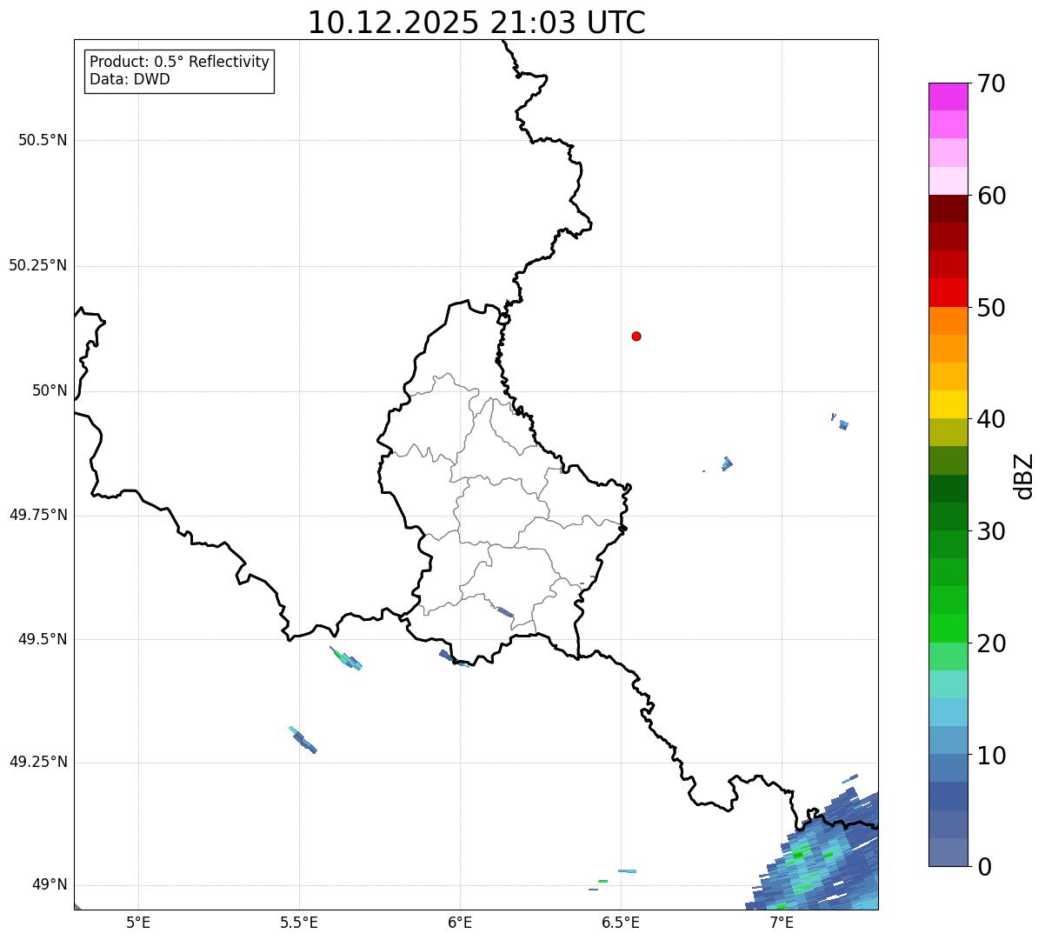Image resolution: width=1045 pixels, height=940 pixels.
Task: Click the 50°N latitude label
Action: pyautogui.click(x=50, y=390)
